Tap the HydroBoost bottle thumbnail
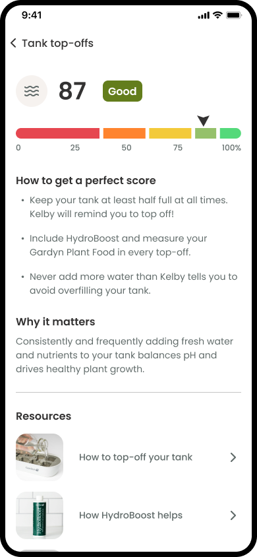This screenshot has height=557, width=257. coord(40,515)
